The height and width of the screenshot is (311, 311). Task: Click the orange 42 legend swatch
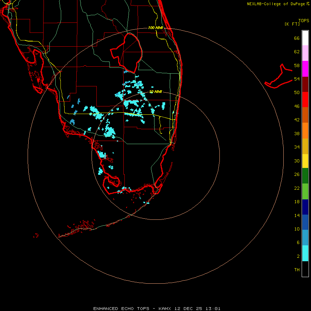[x=305, y=131]
